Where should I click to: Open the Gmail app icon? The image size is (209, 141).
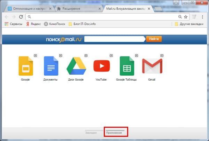click(152, 66)
